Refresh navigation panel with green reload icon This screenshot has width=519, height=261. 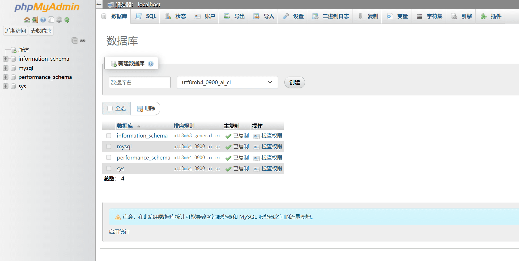67,20
